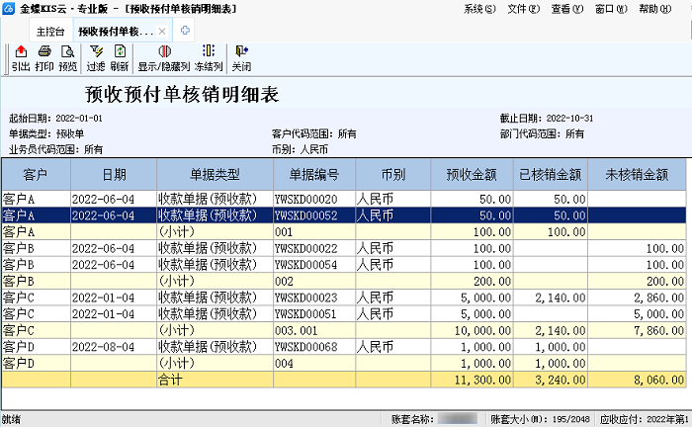
Task: Open the 文件 menu
Action: coord(521,9)
